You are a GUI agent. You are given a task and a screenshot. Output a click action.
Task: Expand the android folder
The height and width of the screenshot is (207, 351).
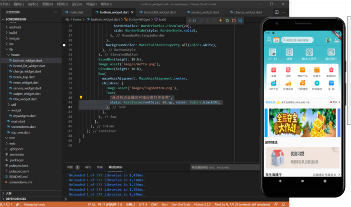14,27
